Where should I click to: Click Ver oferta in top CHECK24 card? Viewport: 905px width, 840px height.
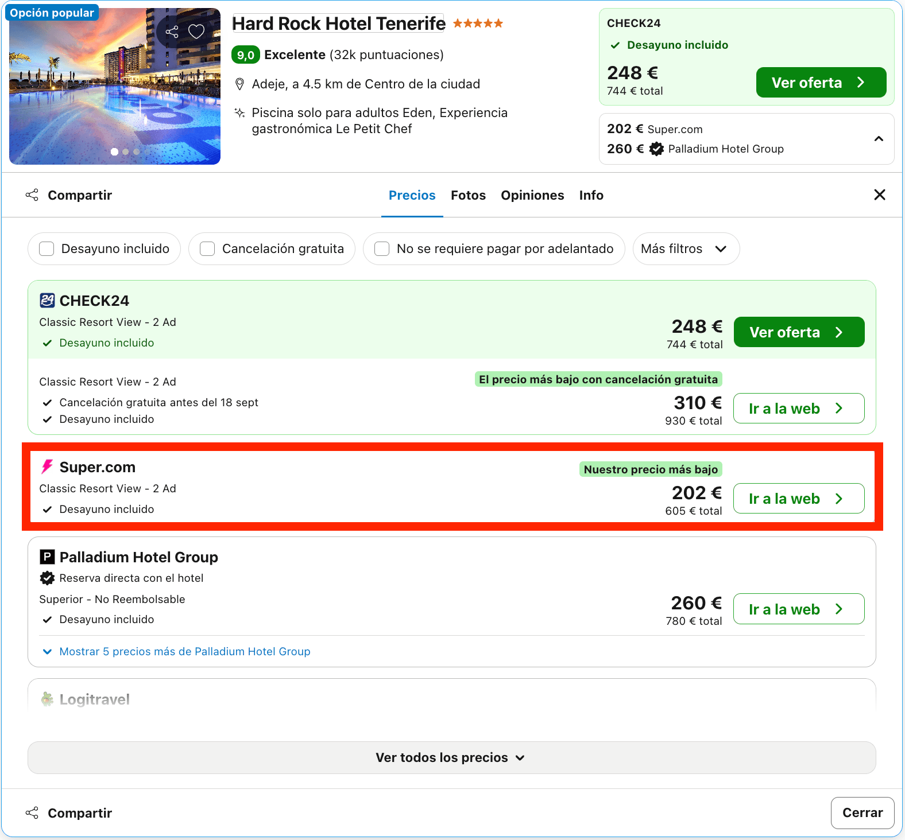point(821,83)
